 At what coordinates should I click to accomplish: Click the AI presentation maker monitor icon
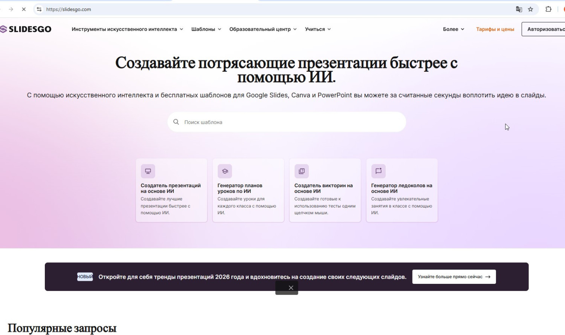tap(148, 171)
